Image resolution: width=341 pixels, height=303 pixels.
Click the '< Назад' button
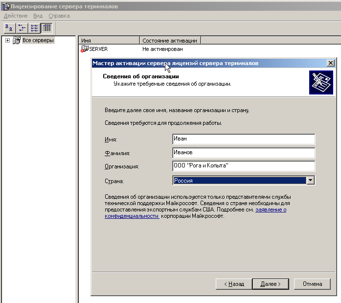click(x=234, y=284)
